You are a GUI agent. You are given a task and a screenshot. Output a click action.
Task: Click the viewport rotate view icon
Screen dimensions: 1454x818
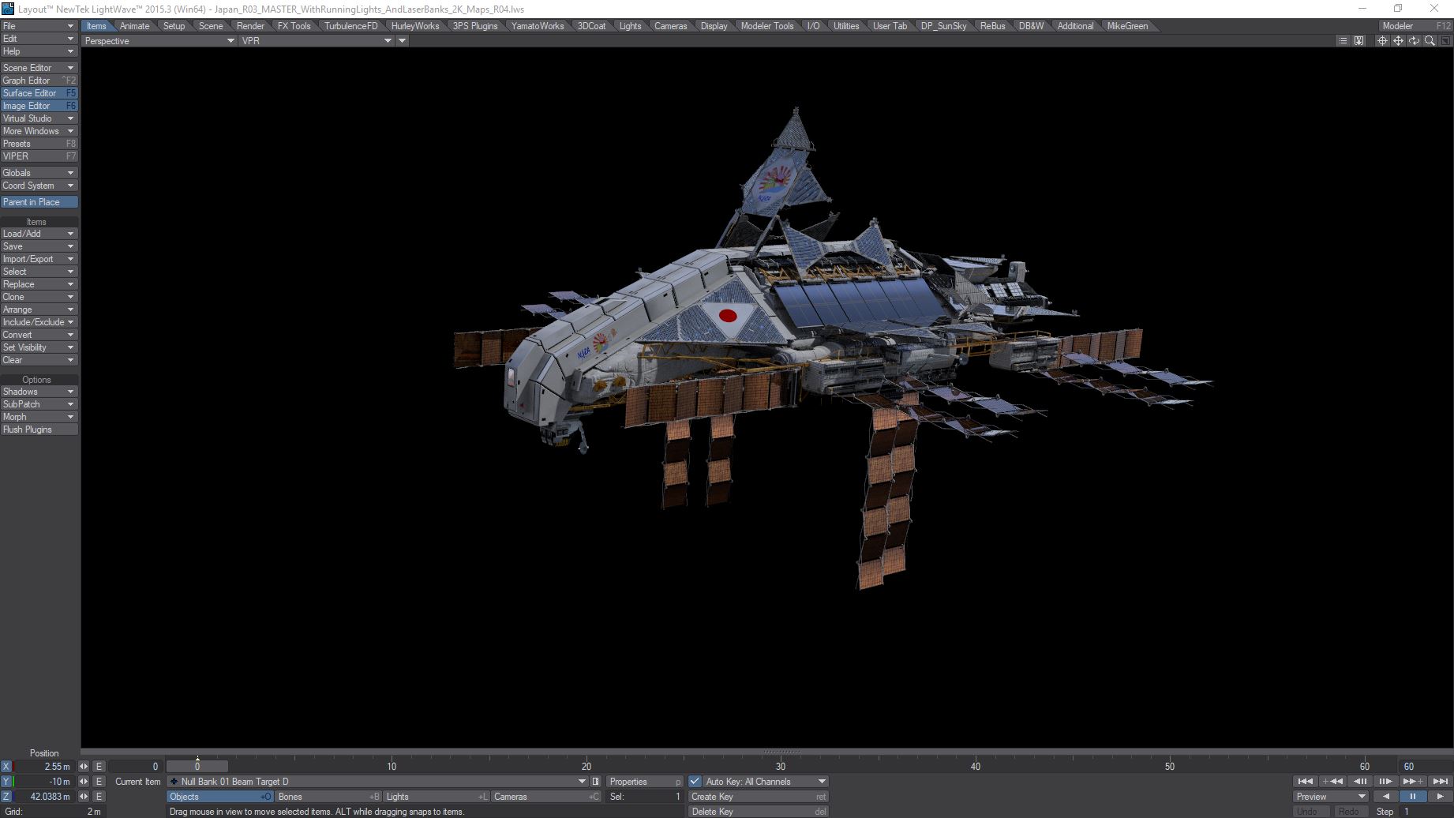click(x=1414, y=41)
